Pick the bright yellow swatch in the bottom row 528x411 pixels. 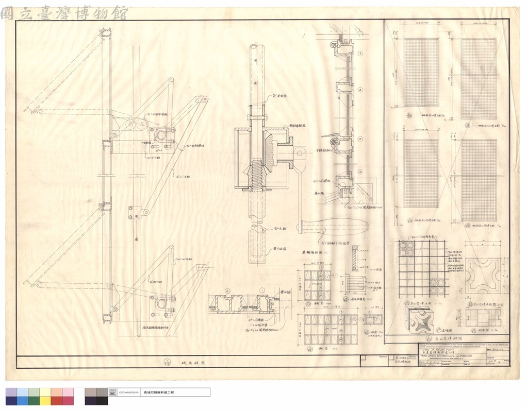click(x=45, y=401)
